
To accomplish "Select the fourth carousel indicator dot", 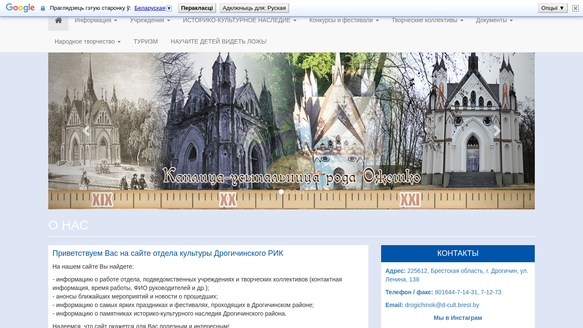I will pyautogui.click(x=302, y=192).
